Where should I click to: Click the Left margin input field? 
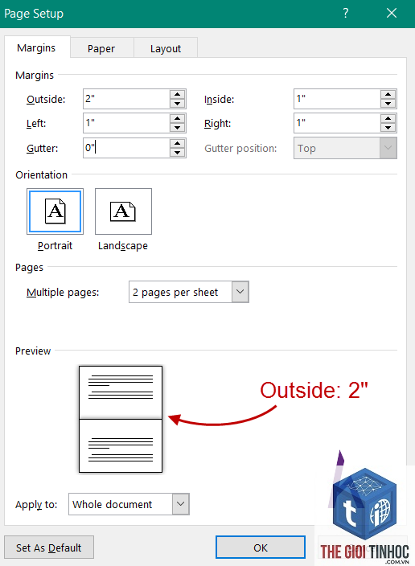point(126,123)
